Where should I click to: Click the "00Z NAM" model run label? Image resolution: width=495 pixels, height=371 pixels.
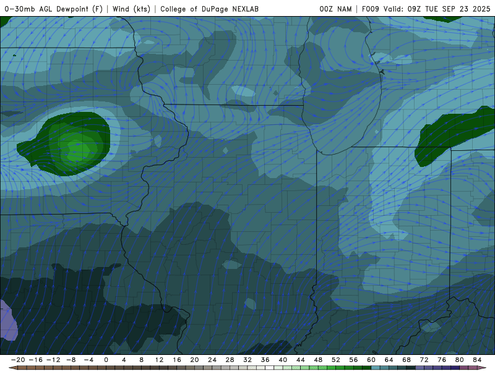click(335, 9)
